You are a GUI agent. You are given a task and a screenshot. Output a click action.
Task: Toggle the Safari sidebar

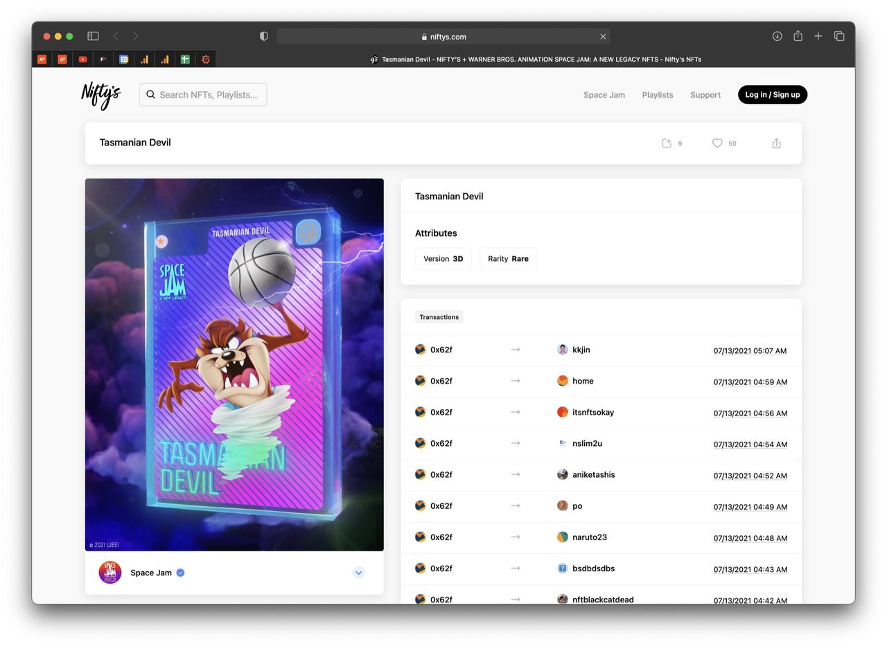tap(93, 36)
